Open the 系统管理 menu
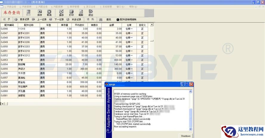The height and width of the screenshot is (138, 265). [106, 7]
